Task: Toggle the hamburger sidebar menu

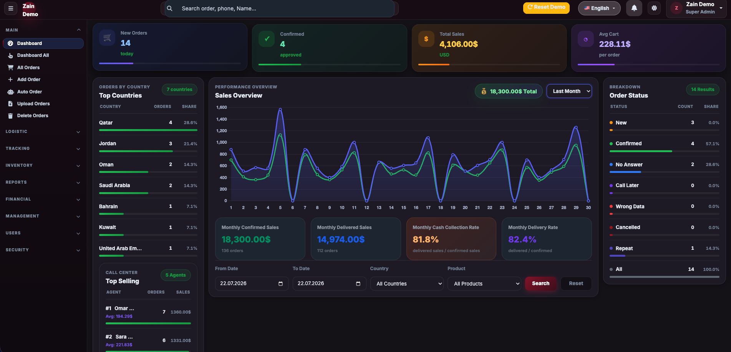Action: pos(11,8)
